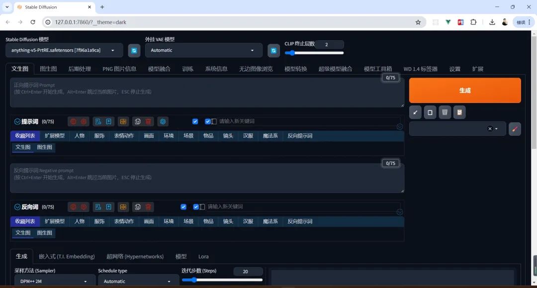Open the PNG 图片信息 tab

tap(119, 69)
